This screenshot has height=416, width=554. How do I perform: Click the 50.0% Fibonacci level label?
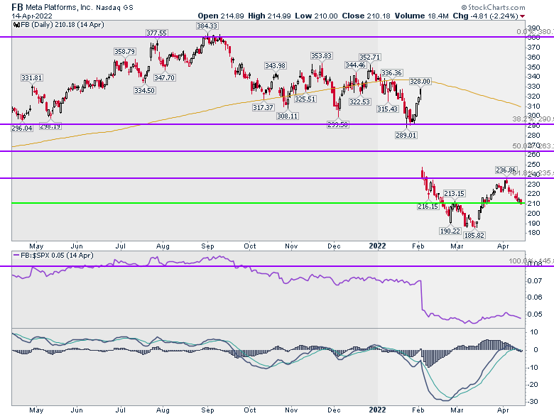click(x=533, y=146)
